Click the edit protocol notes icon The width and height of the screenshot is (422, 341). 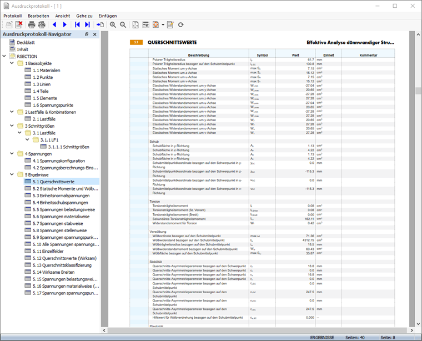tap(170, 25)
